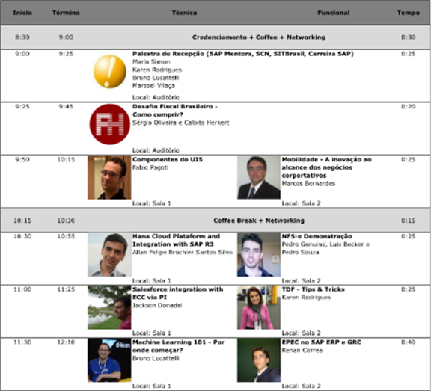Open Marcos Bernardes' speaker photo
431x391 pixels.
click(259, 177)
